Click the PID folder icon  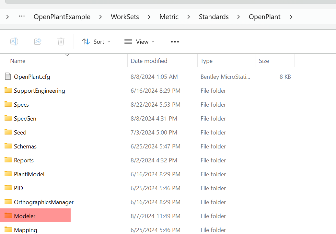(x=8, y=188)
